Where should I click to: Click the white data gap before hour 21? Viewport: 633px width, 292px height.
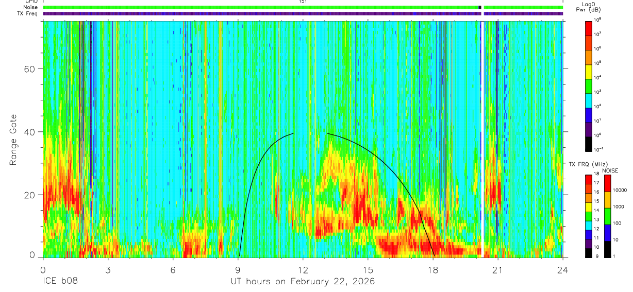pos(482,139)
